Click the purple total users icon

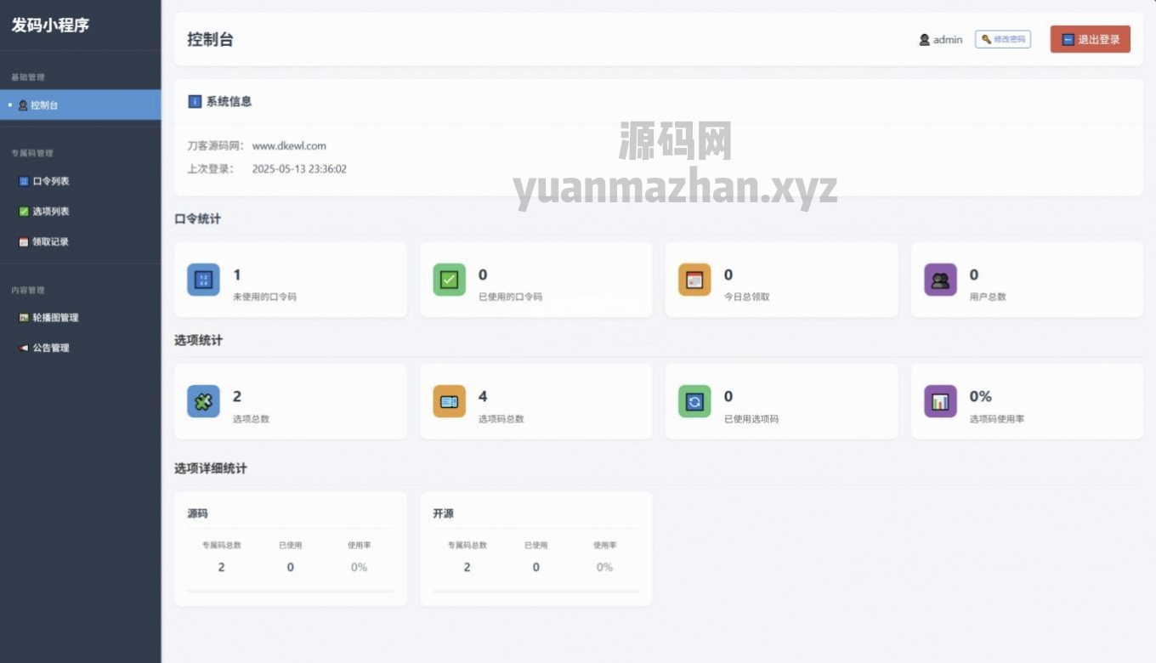click(x=940, y=280)
